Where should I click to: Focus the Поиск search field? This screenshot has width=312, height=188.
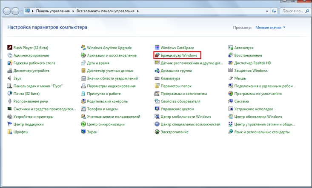point(292,11)
